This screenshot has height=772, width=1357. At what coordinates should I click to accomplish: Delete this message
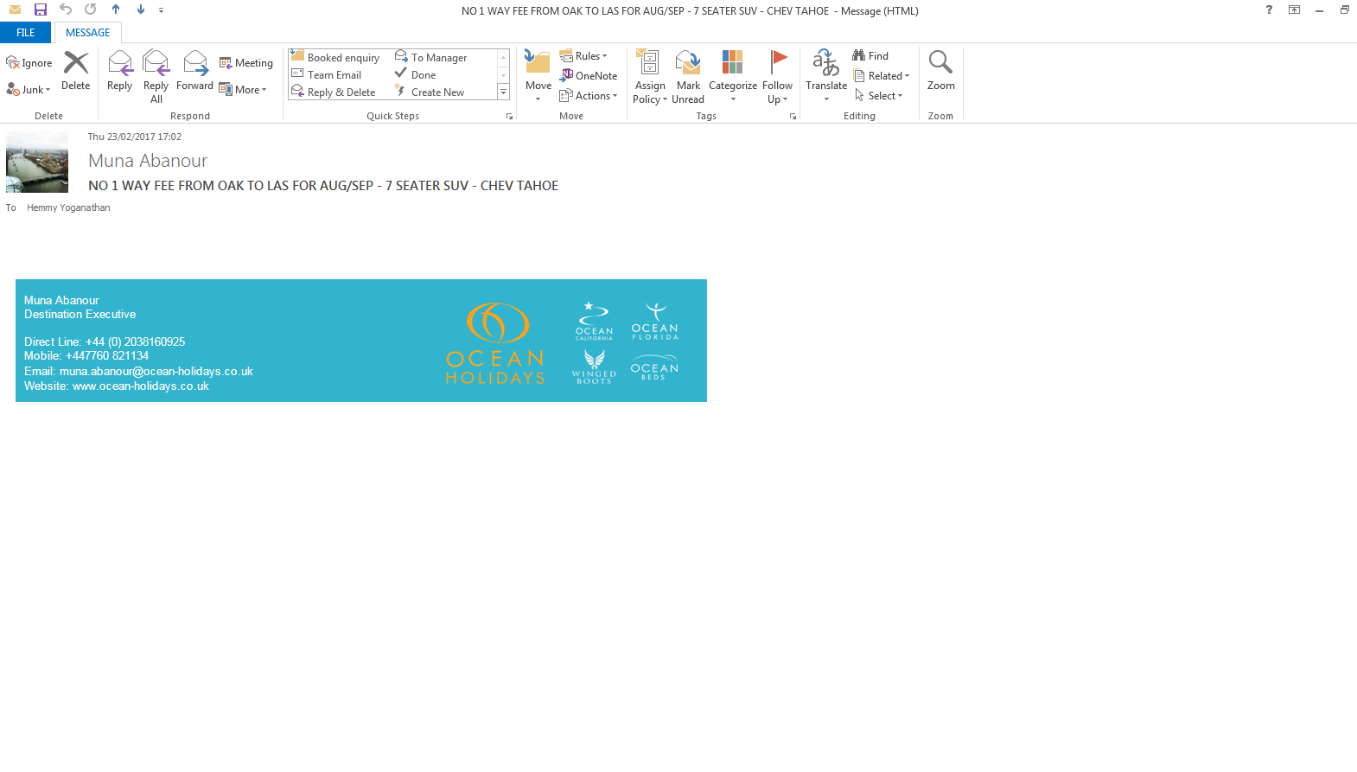click(76, 71)
